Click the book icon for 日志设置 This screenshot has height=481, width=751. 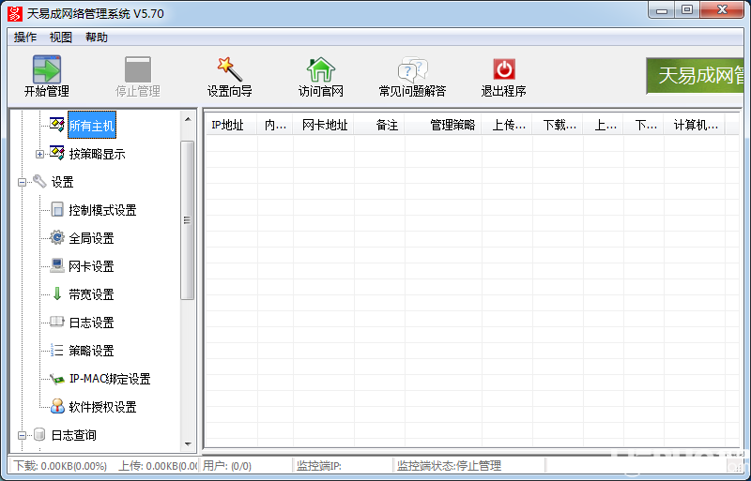click(x=57, y=322)
